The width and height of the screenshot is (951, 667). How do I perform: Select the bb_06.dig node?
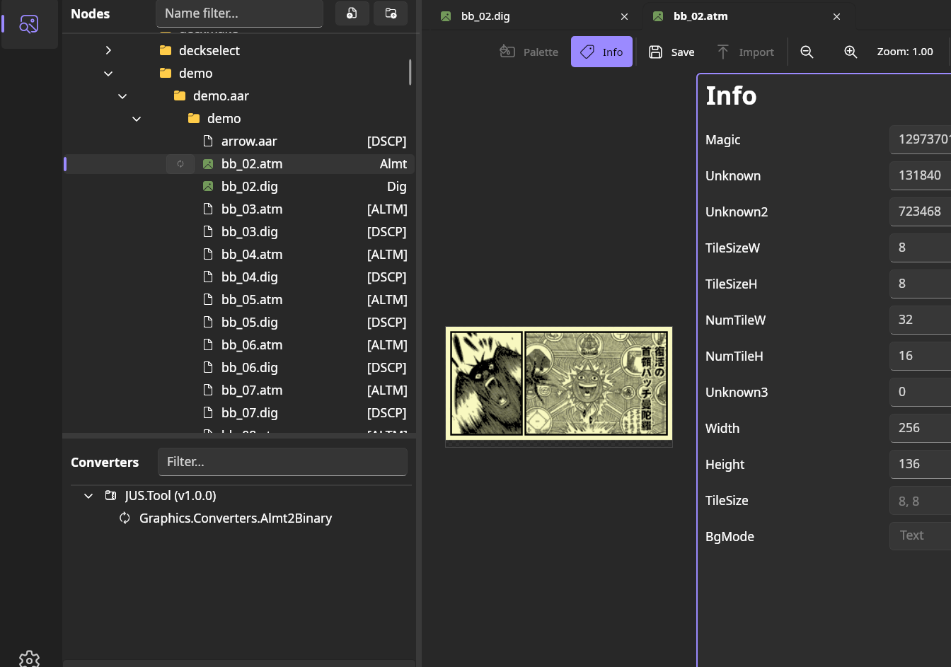pos(239,368)
